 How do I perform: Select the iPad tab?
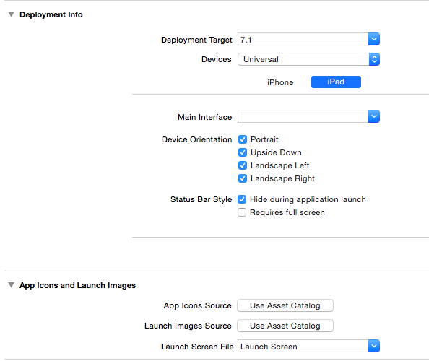336,82
